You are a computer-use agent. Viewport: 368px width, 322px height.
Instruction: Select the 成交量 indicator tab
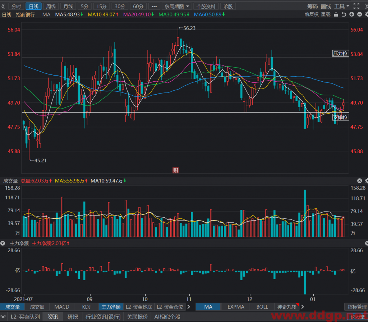tap(13, 307)
